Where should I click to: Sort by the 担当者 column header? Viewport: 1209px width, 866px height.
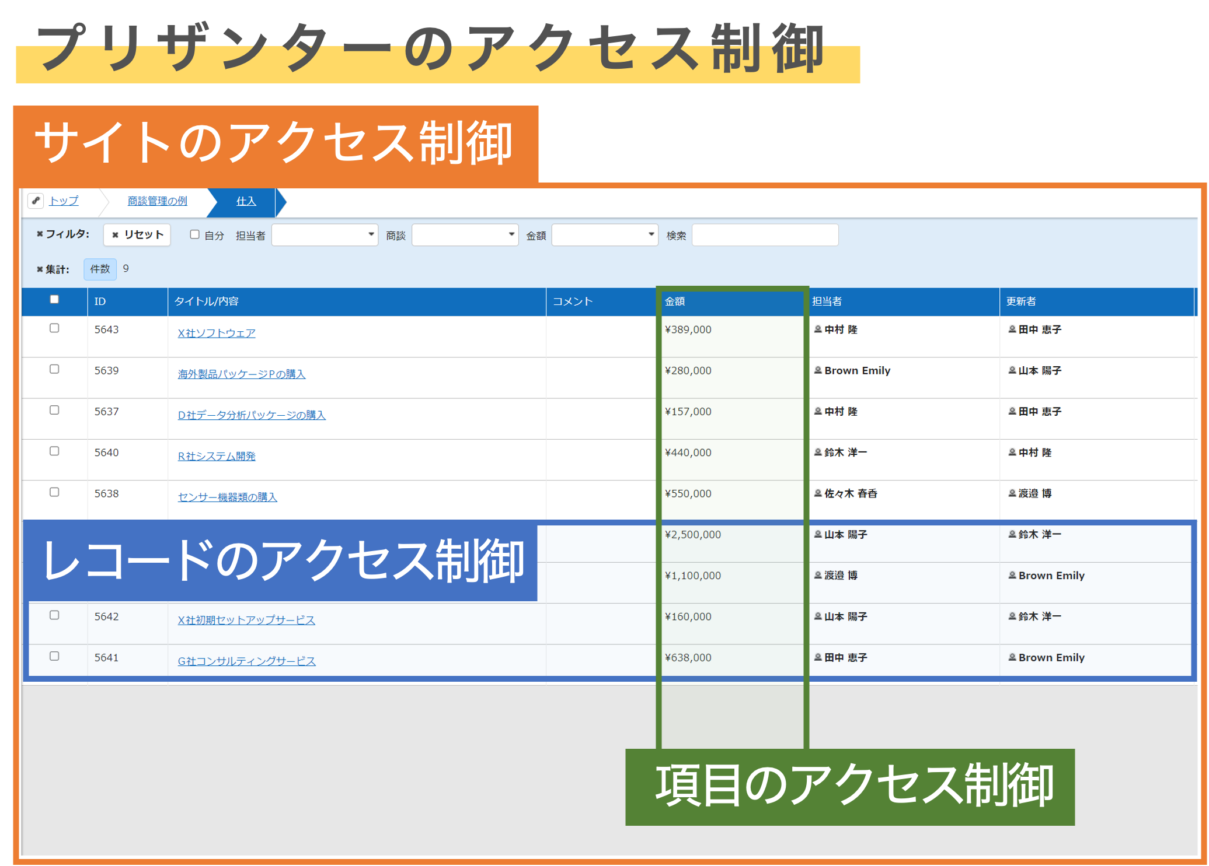[x=904, y=301]
